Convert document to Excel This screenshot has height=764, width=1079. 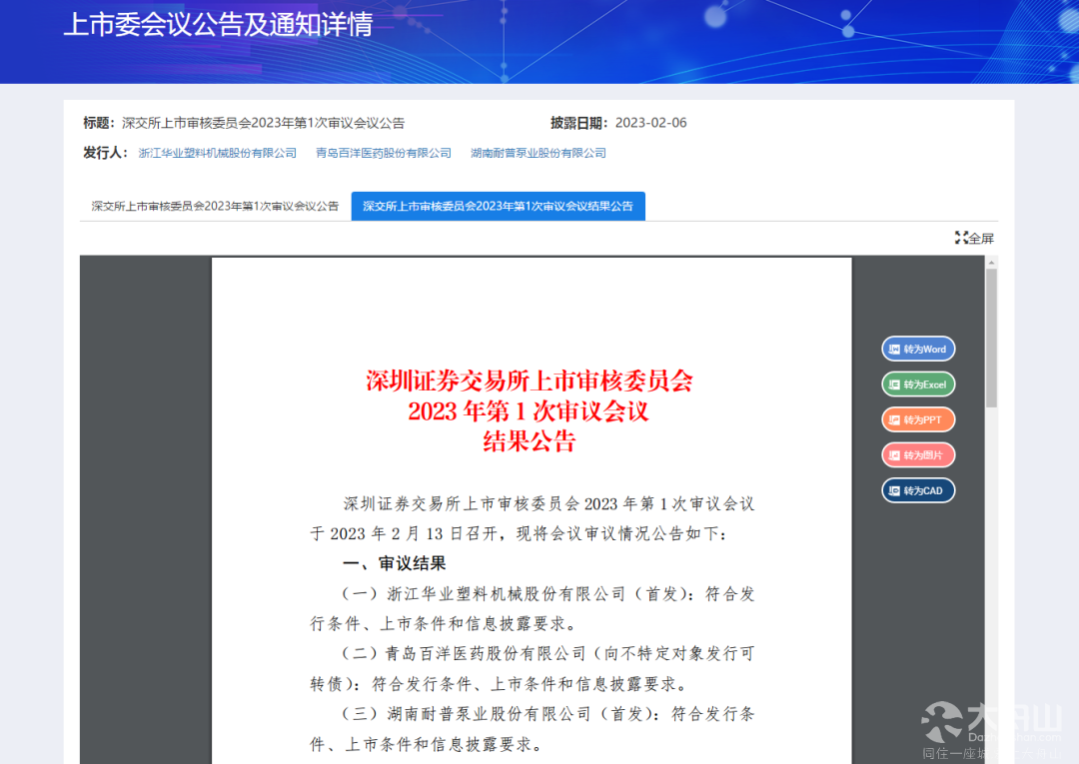tap(919, 384)
